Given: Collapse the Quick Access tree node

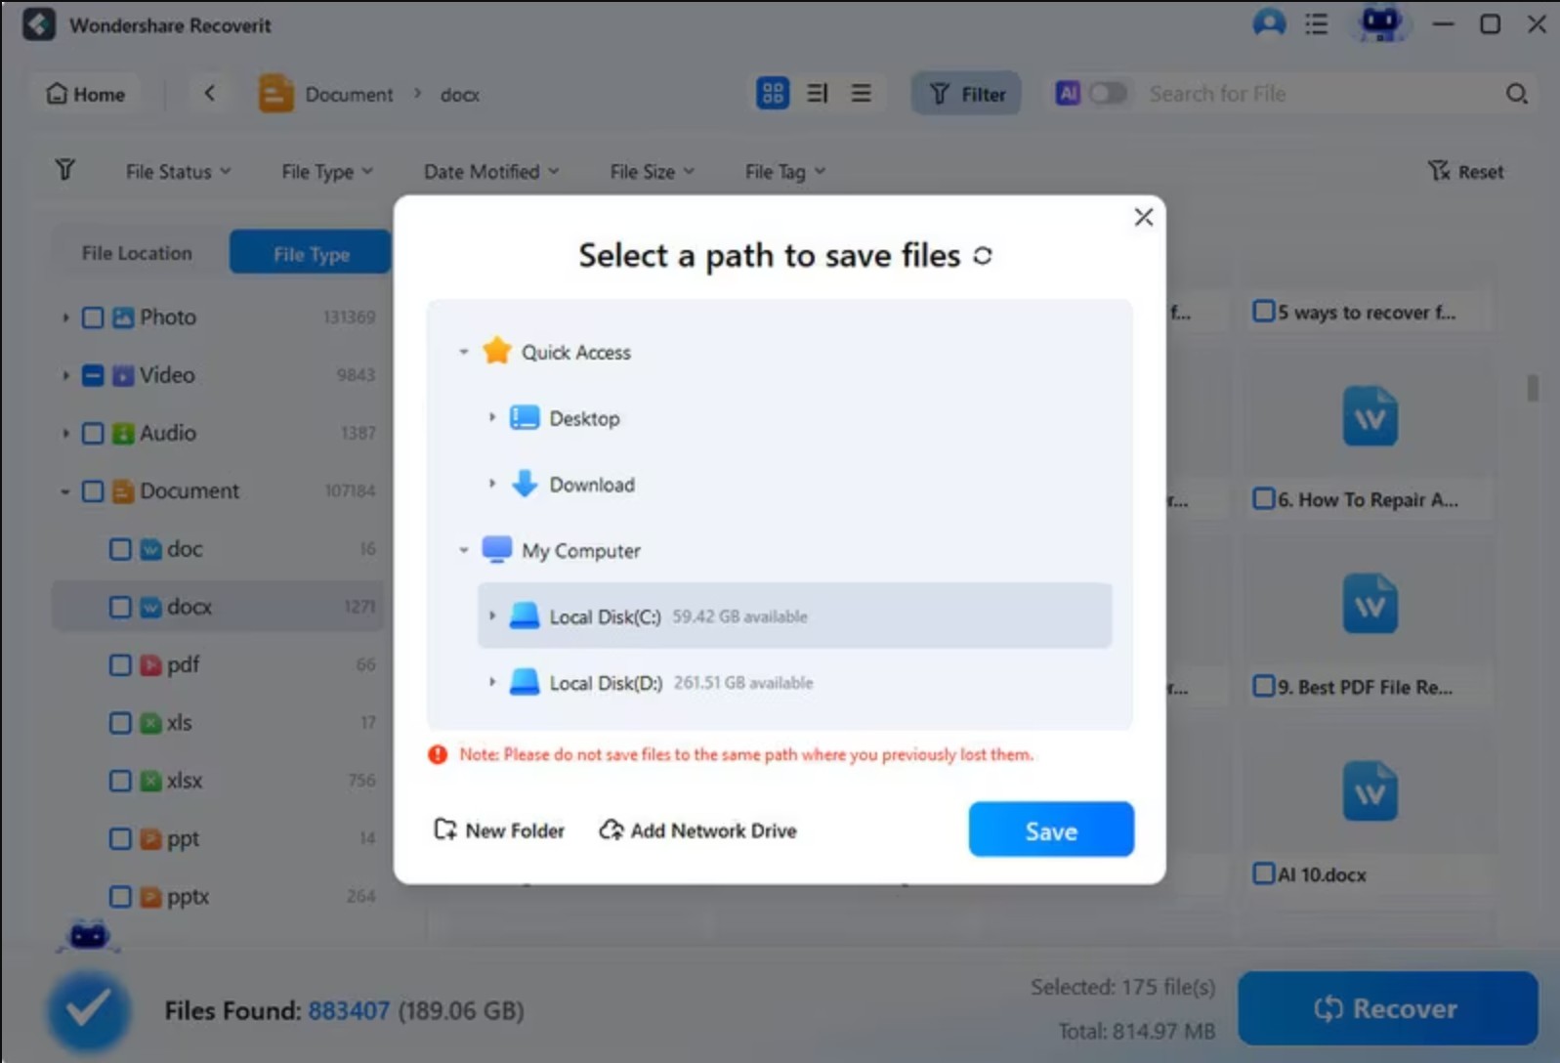Looking at the screenshot, I should click(464, 352).
